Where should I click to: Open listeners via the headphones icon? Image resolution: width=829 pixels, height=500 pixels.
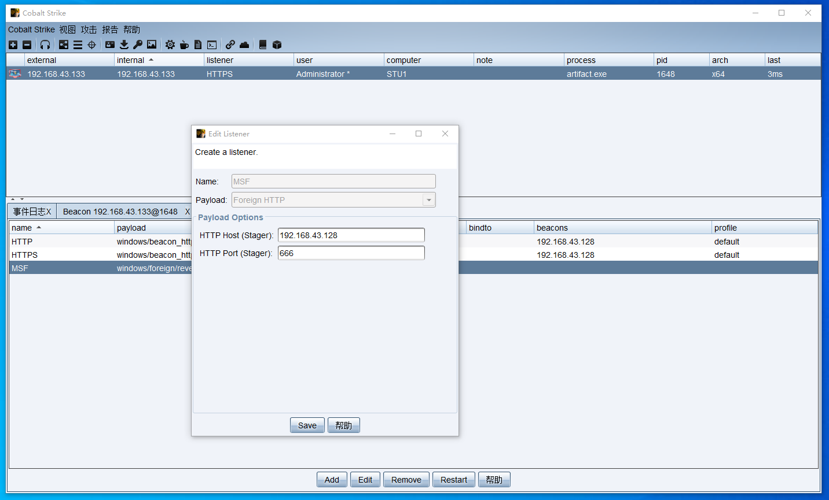pyautogui.click(x=45, y=45)
